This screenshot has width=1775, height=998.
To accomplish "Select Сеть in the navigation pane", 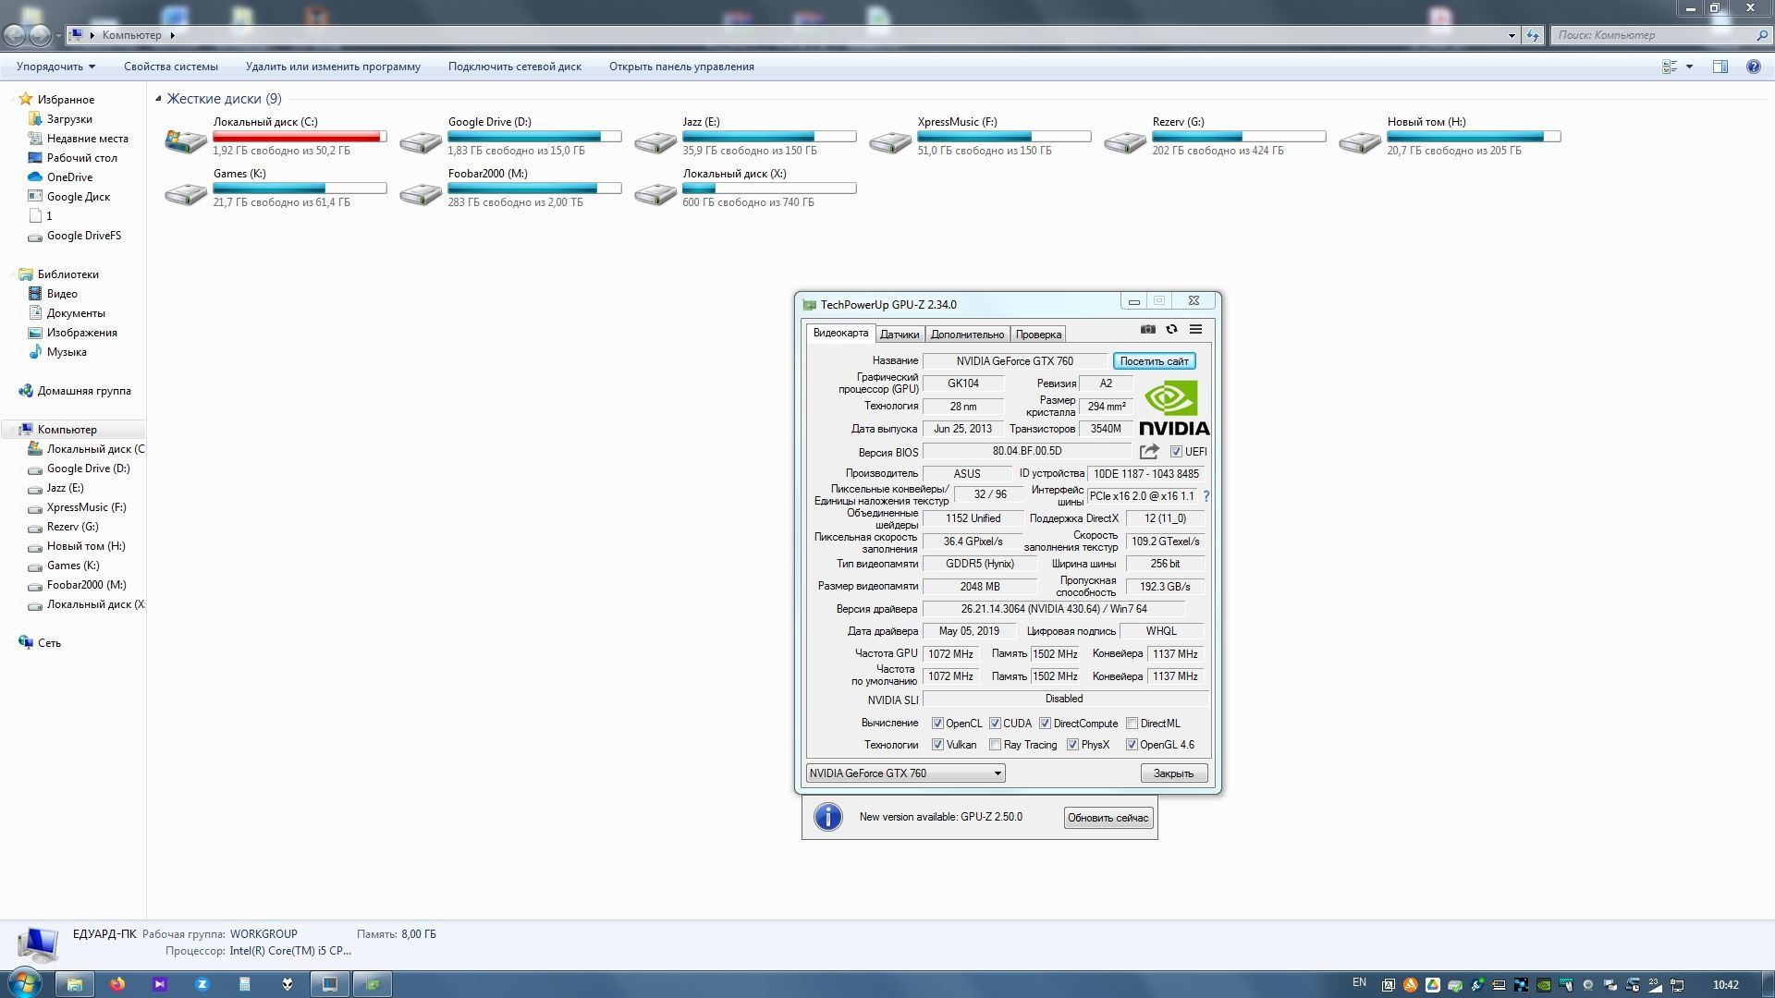I will (x=49, y=643).
